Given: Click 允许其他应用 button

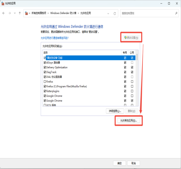Looking at the screenshot, I should point(129,121).
